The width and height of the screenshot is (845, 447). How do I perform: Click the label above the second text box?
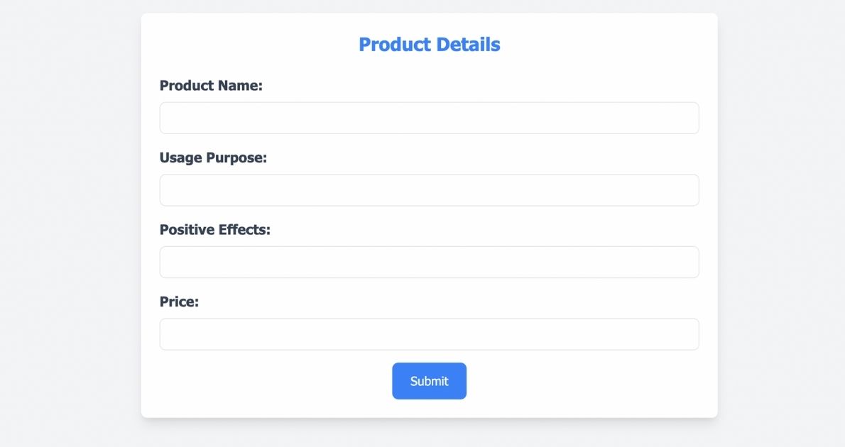click(x=213, y=158)
